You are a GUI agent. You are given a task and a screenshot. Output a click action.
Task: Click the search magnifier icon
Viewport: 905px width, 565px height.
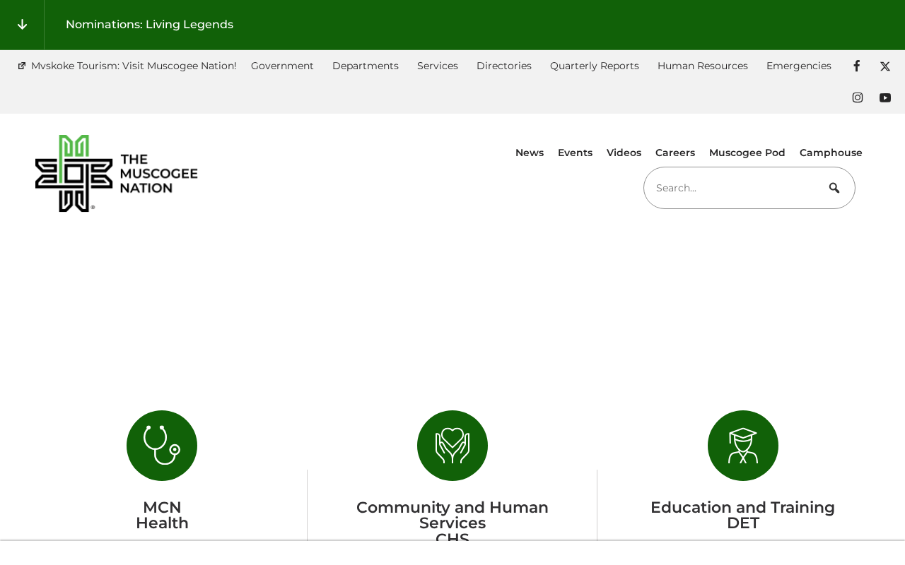point(834,188)
